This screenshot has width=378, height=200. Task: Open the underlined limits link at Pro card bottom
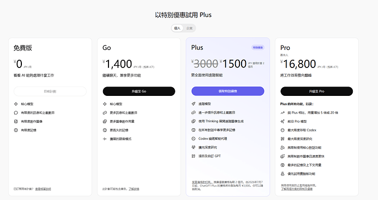297,189
